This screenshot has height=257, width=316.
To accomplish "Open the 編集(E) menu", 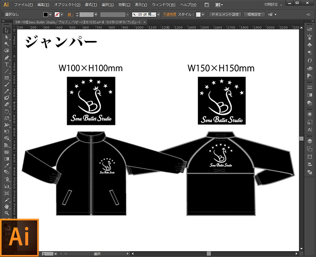I will tap(43, 4).
